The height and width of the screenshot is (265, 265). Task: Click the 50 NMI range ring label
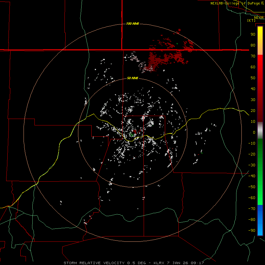(x=132, y=78)
